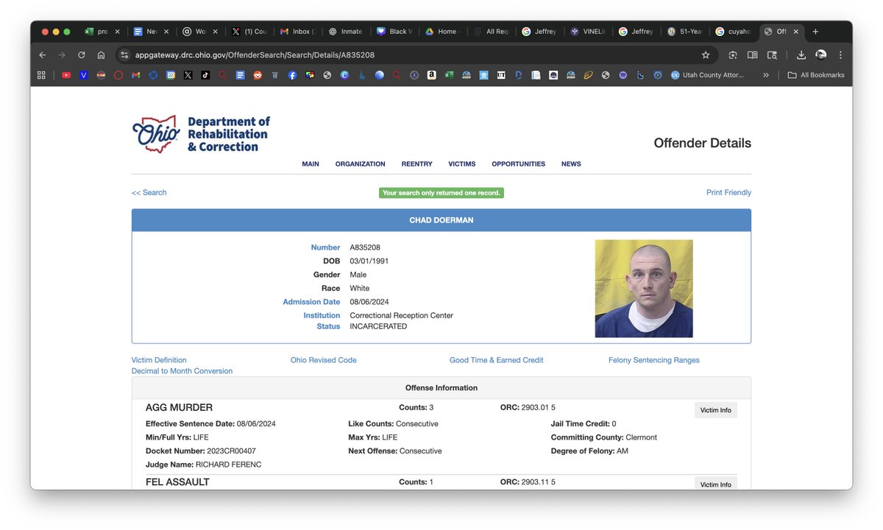Open the Amazon bookmark icon

tap(431, 75)
